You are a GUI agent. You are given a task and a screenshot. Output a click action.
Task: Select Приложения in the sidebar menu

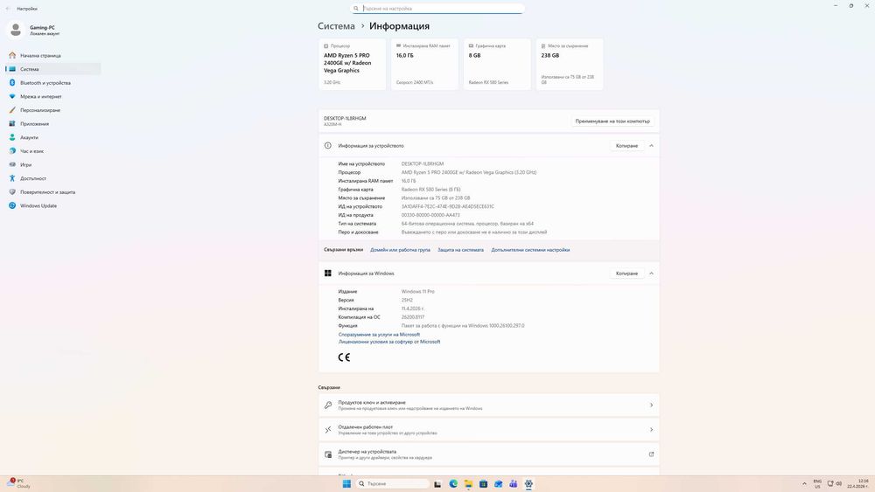pyautogui.click(x=35, y=124)
